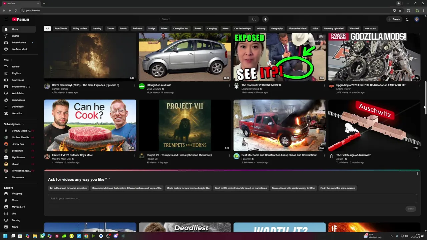Open Shopping under Explore
Image resolution: width=427 pixels, height=240 pixels.
point(19,194)
